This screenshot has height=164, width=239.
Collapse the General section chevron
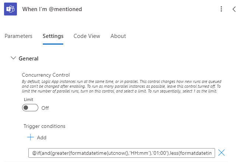pyautogui.click(x=14, y=58)
